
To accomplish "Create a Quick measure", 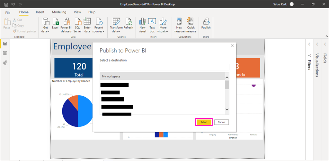I will 191,25.
